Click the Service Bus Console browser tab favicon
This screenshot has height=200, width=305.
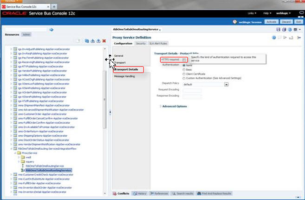point(4,7)
